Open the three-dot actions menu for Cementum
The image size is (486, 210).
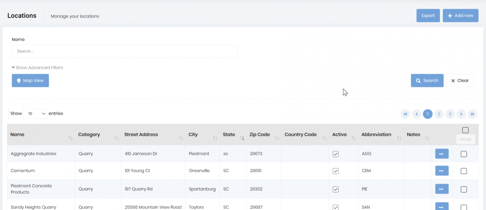coord(441,171)
